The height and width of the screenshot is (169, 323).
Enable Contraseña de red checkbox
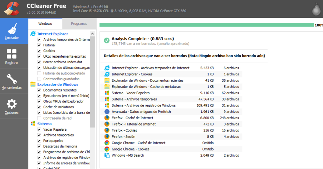point(39,118)
